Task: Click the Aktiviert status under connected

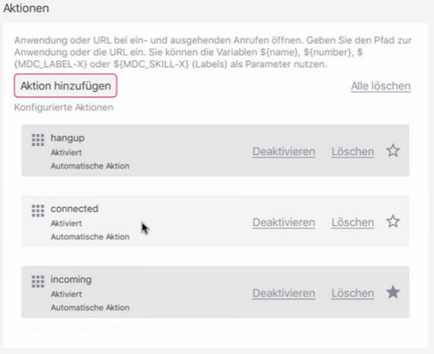Action: tap(66, 223)
